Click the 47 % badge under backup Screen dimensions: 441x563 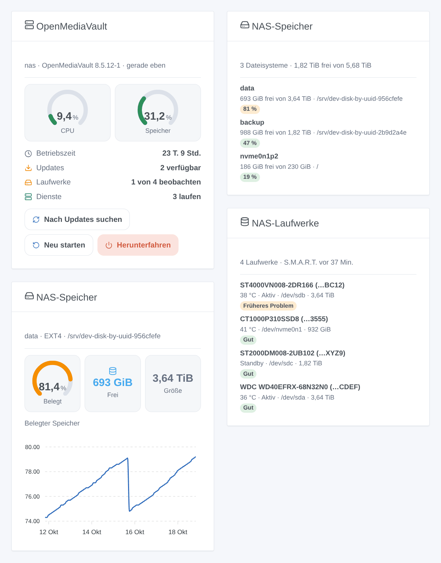(x=250, y=143)
